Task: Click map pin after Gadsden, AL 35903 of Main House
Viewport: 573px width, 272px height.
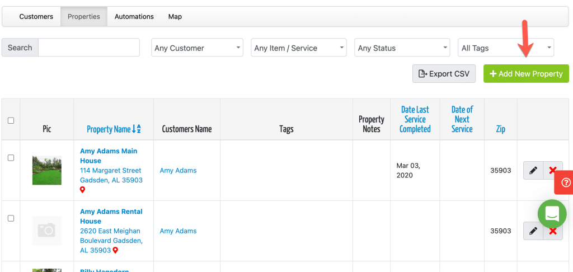Action: pyautogui.click(x=83, y=190)
